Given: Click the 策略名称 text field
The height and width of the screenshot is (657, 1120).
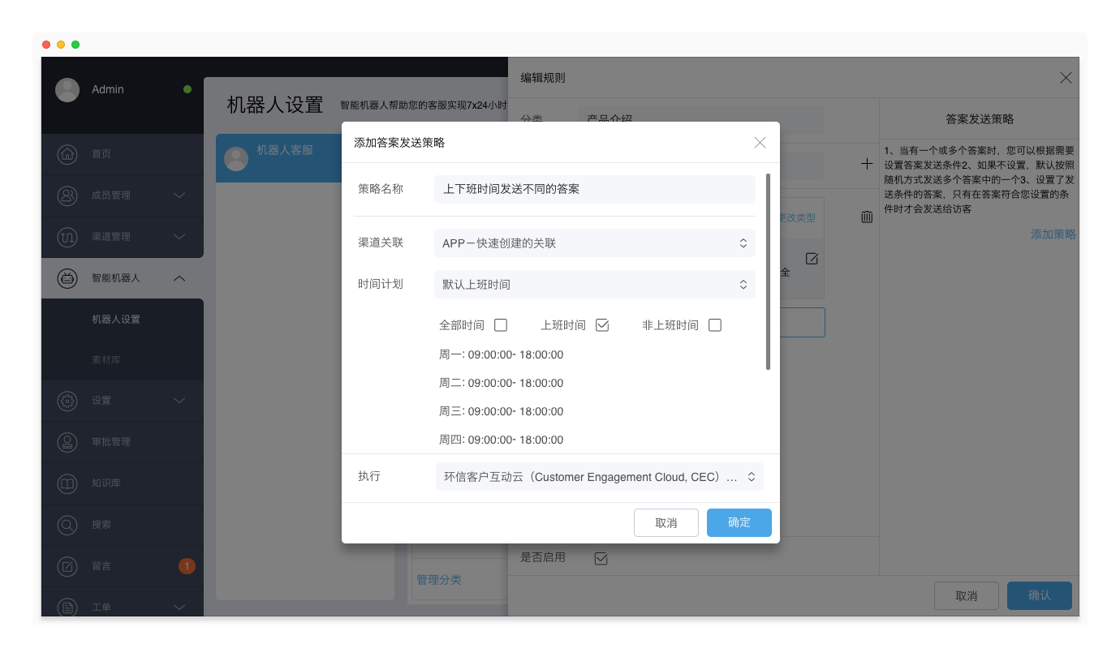Looking at the screenshot, I should click(594, 189).
